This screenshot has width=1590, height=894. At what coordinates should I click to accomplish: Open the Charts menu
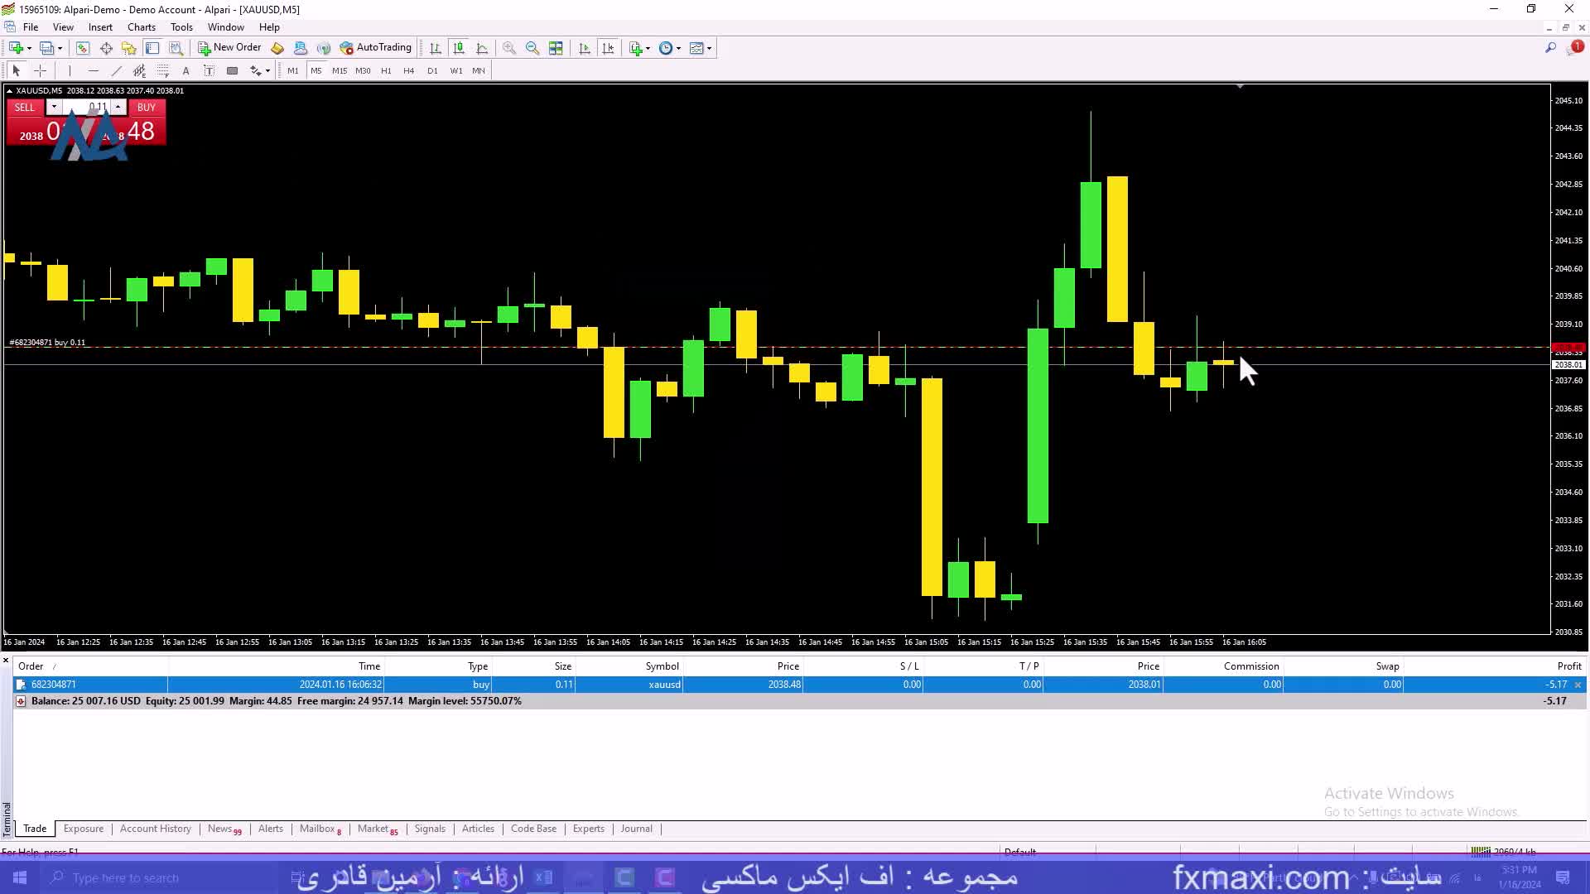[x=141, y=27]
